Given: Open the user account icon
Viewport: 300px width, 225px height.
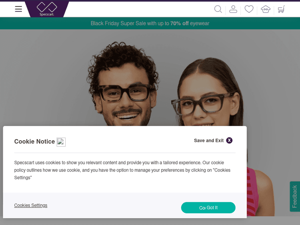Looking at the screenshot, I should pyautogui.click(x=233, y=9).
